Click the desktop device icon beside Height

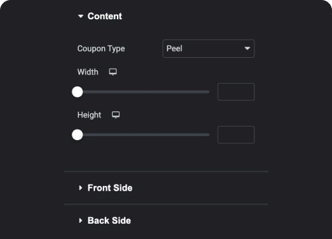(x=116, y=115)
